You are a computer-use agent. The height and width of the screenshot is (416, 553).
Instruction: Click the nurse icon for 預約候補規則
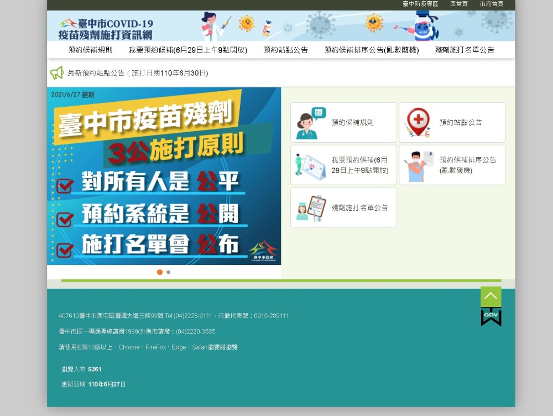coord(310,123)
